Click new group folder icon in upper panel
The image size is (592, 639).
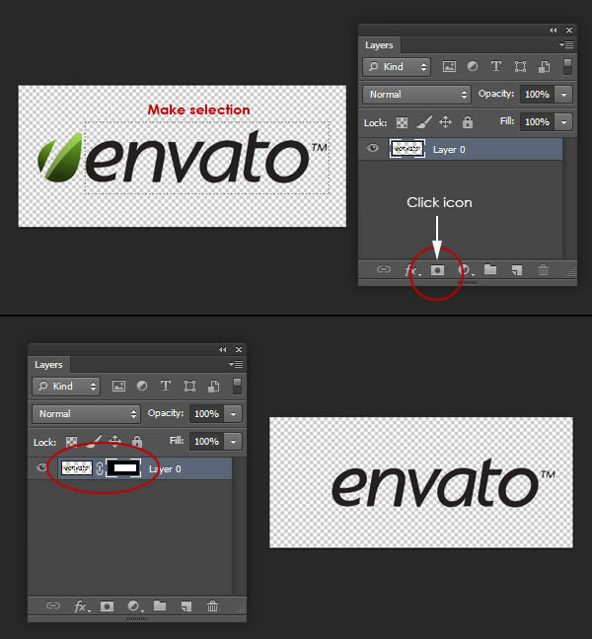point(490,269)
